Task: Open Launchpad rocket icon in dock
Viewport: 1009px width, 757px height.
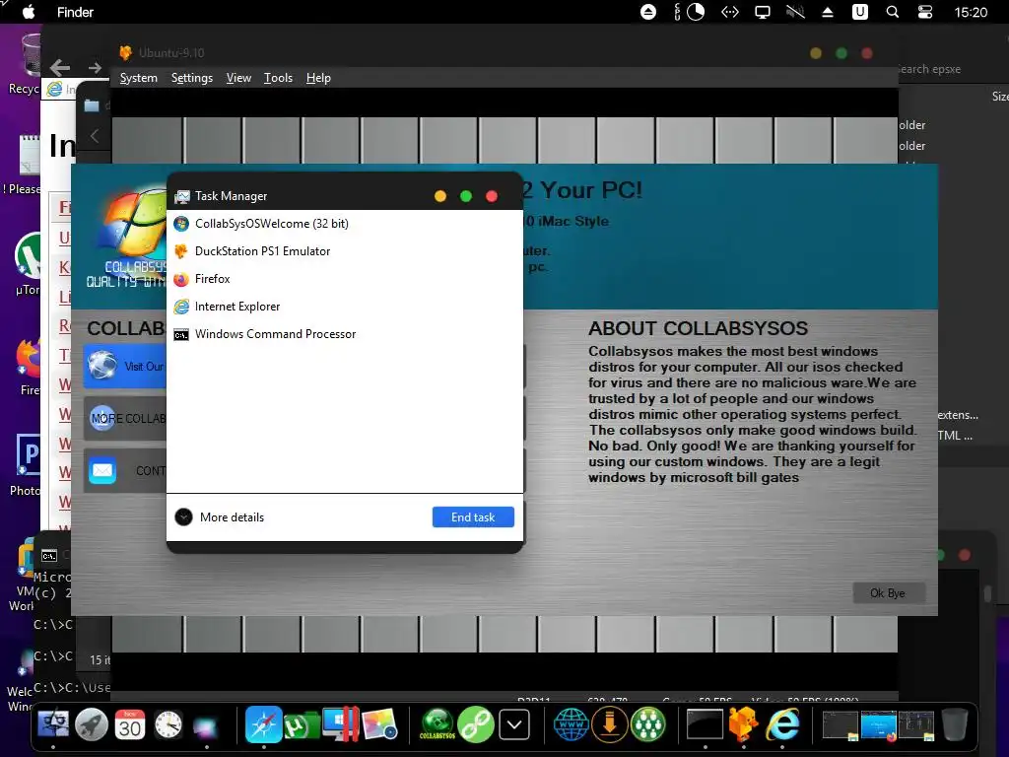Action: [92, 724]
